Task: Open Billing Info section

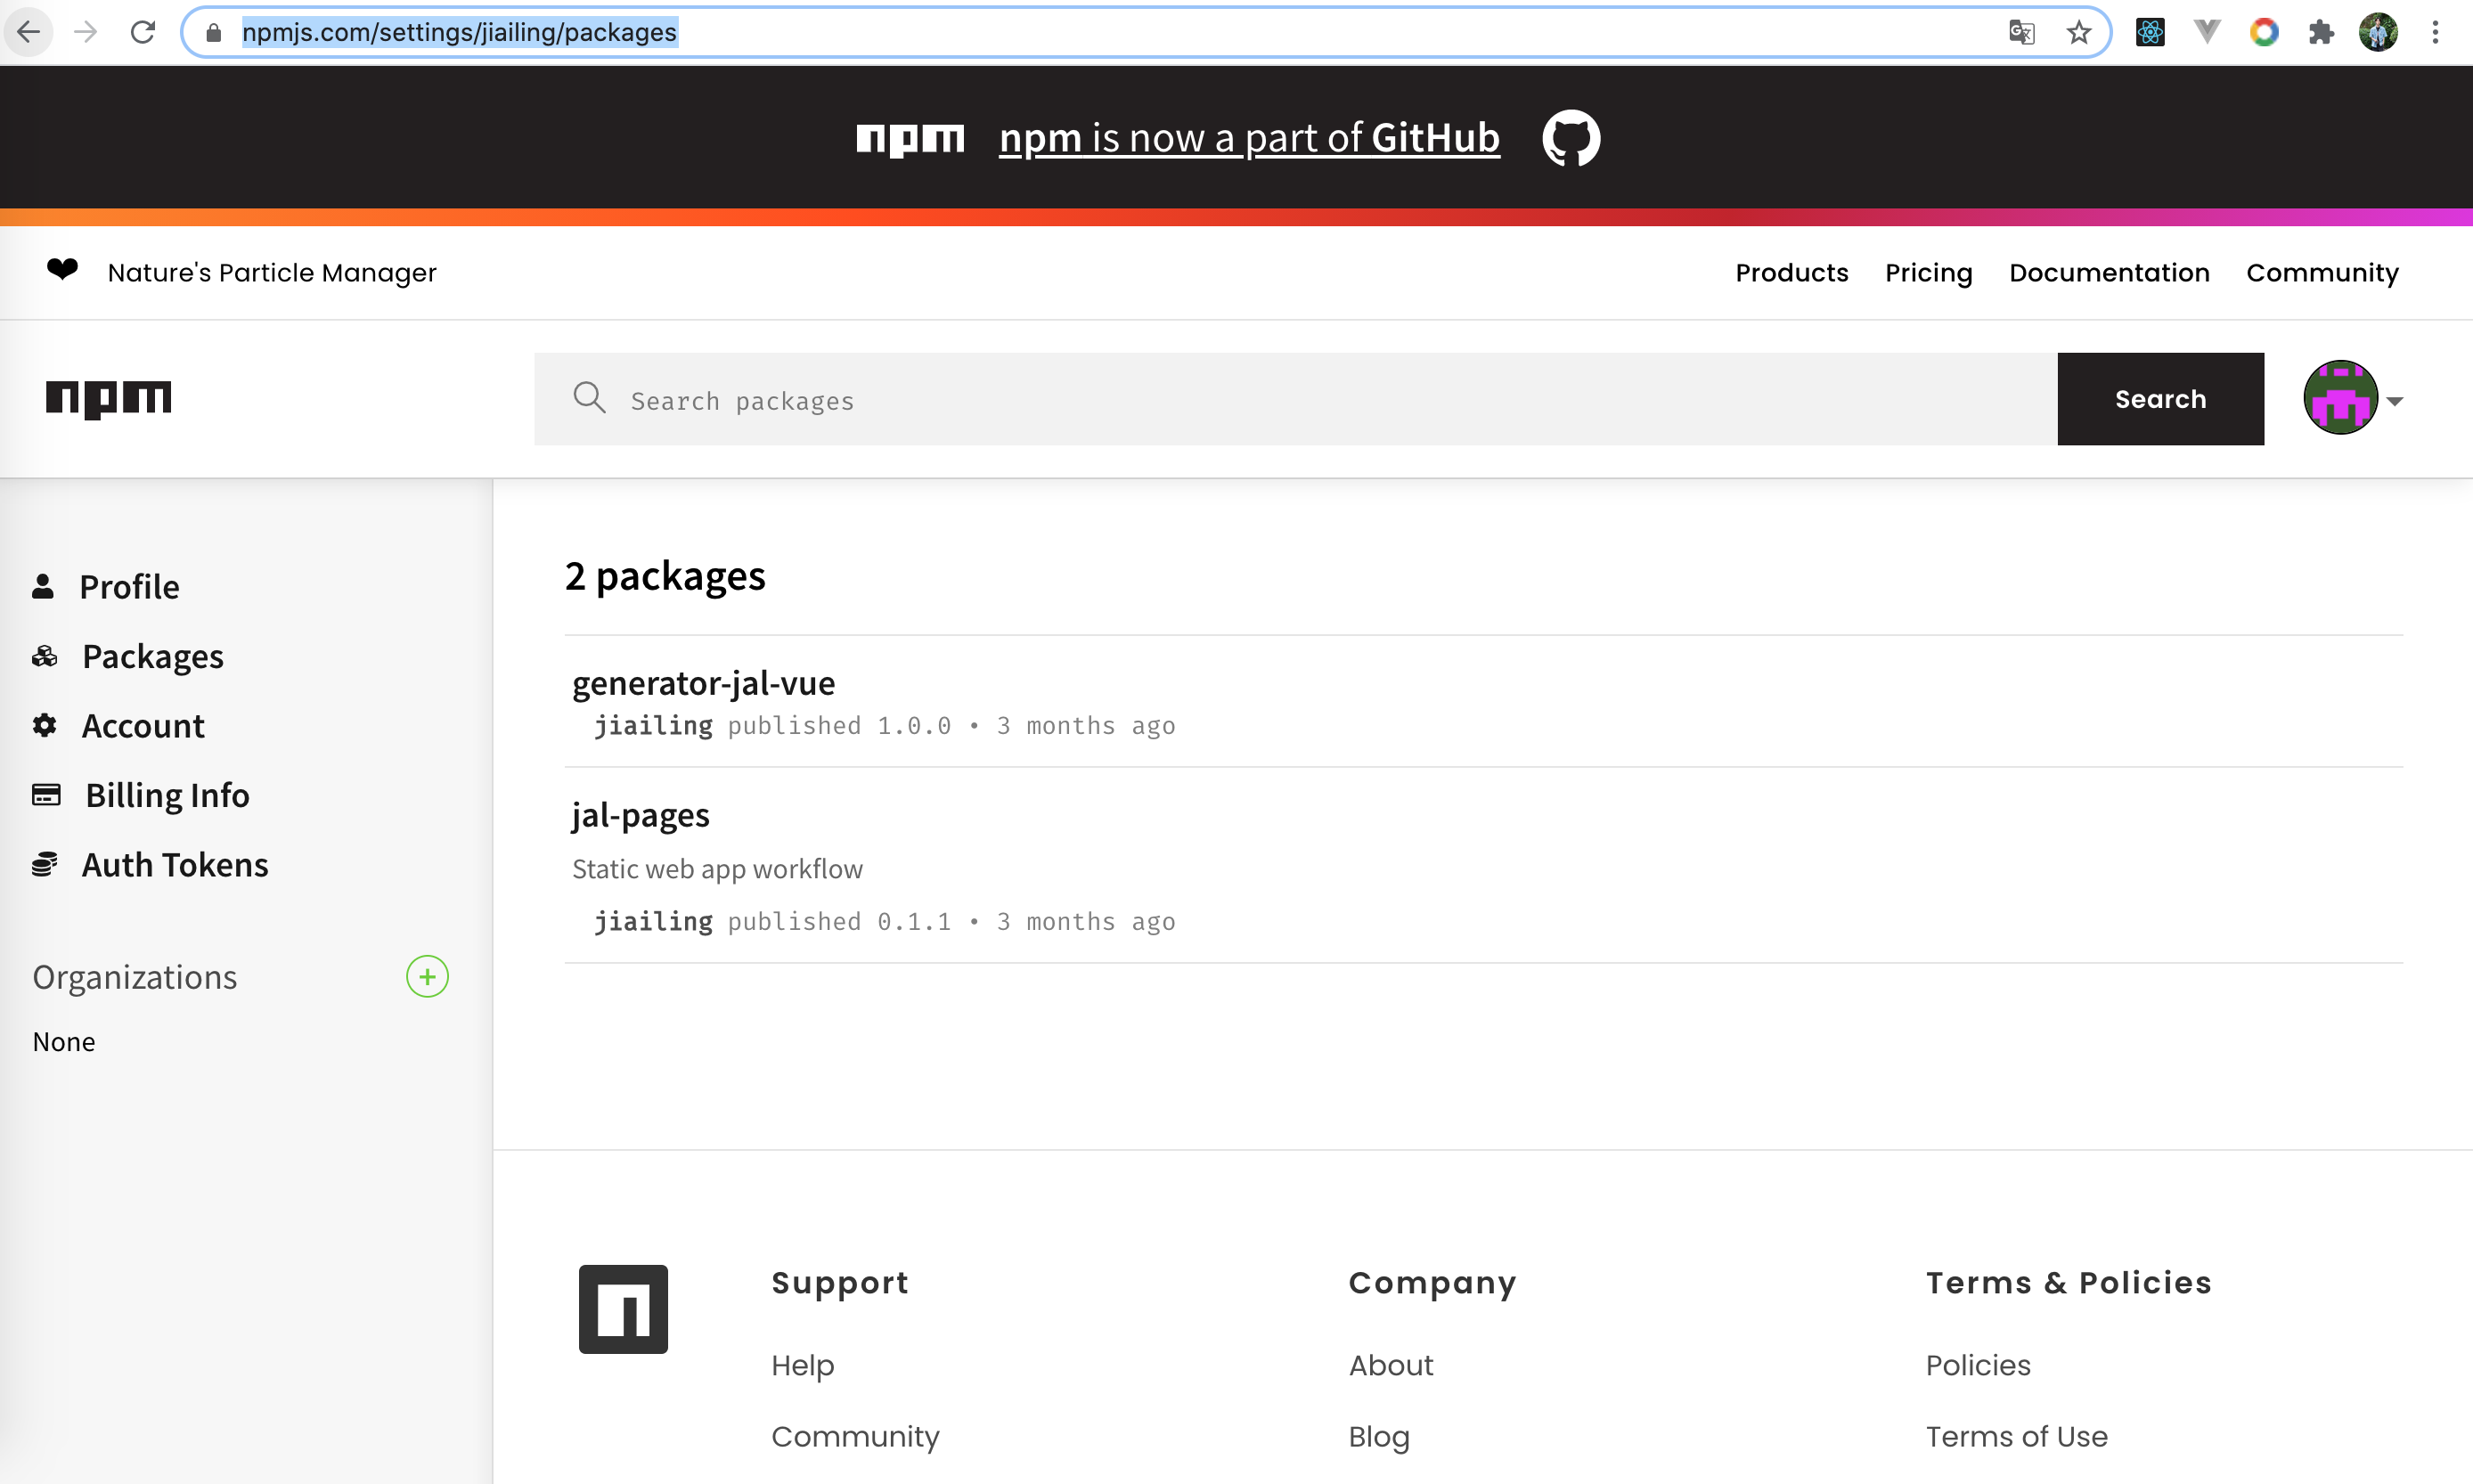Action: pos(166,795)
